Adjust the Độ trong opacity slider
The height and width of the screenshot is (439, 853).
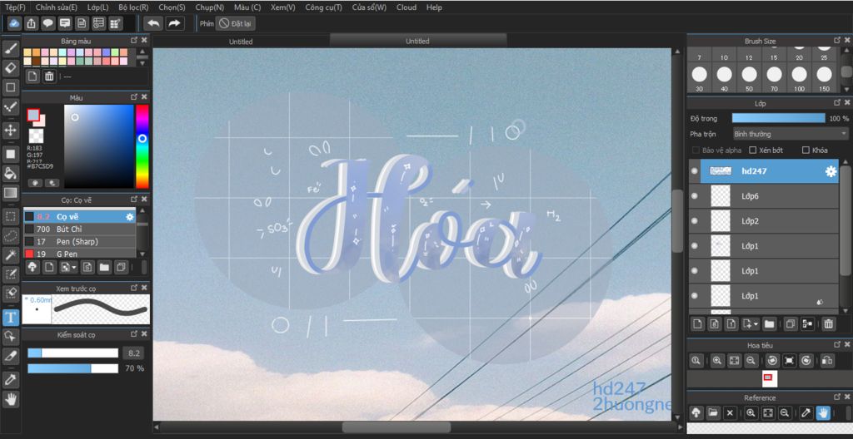(x=779, y=118)
